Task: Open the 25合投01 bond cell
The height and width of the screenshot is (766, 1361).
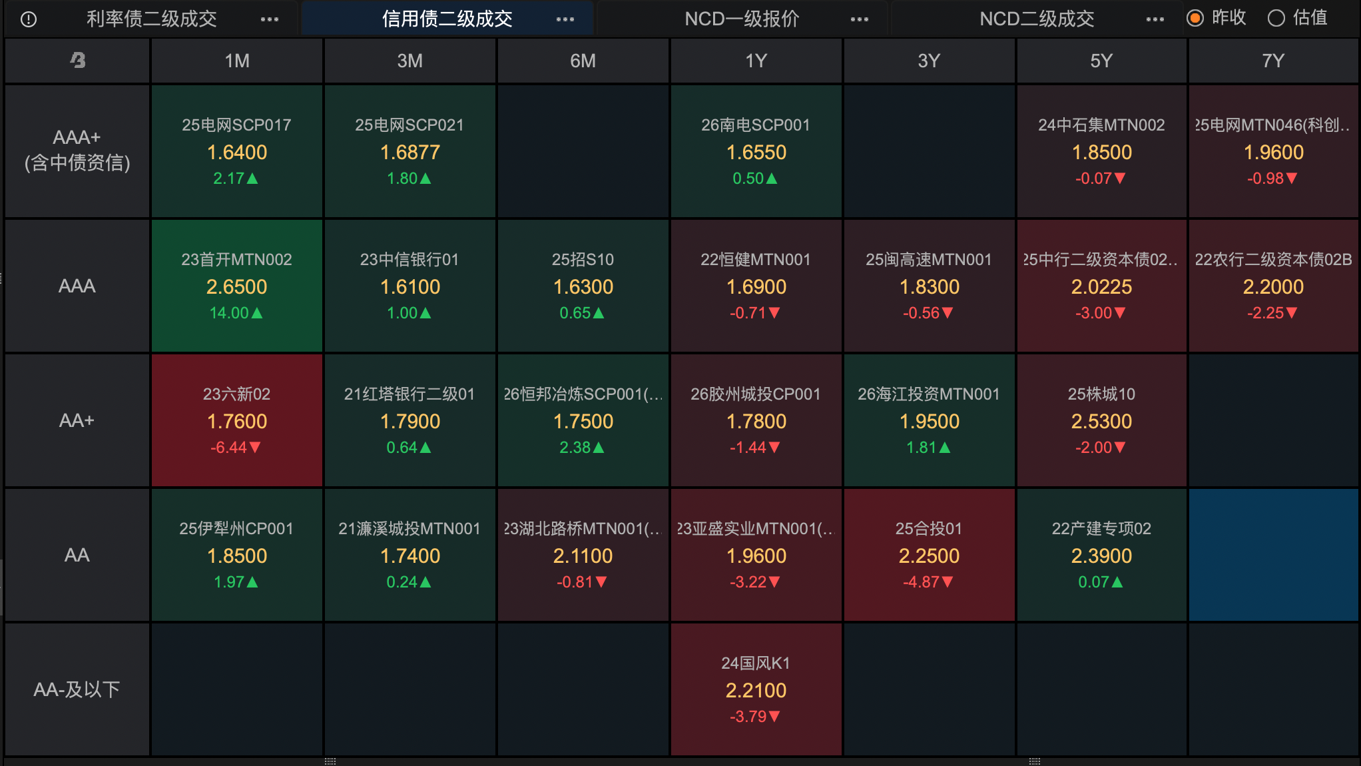Action: (x=929, y=555)
